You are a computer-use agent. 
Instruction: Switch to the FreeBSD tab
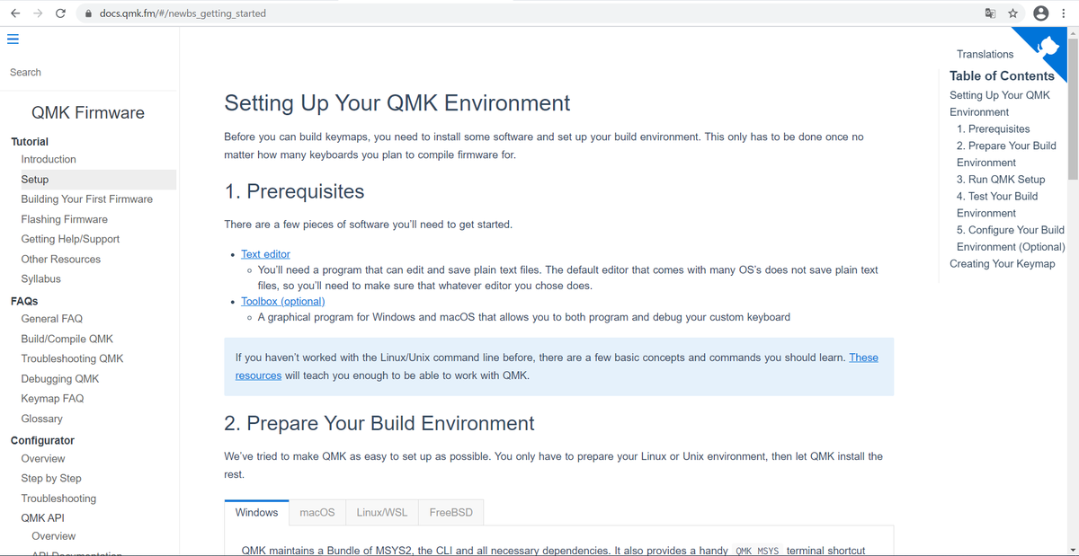pyautogui.click(x=451, y=512)
